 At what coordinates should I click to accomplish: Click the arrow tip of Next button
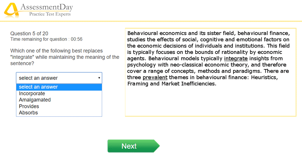157,146
